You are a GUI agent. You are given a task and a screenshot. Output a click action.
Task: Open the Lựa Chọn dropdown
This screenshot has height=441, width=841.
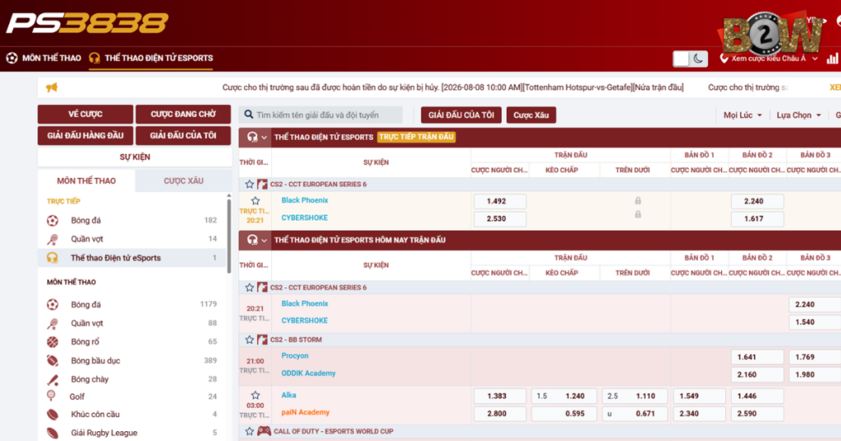(x=798, y=115)
